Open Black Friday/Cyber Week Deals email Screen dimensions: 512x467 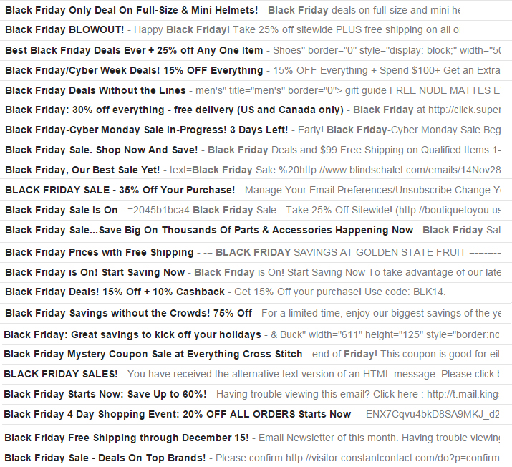click(x=134, y=70)
